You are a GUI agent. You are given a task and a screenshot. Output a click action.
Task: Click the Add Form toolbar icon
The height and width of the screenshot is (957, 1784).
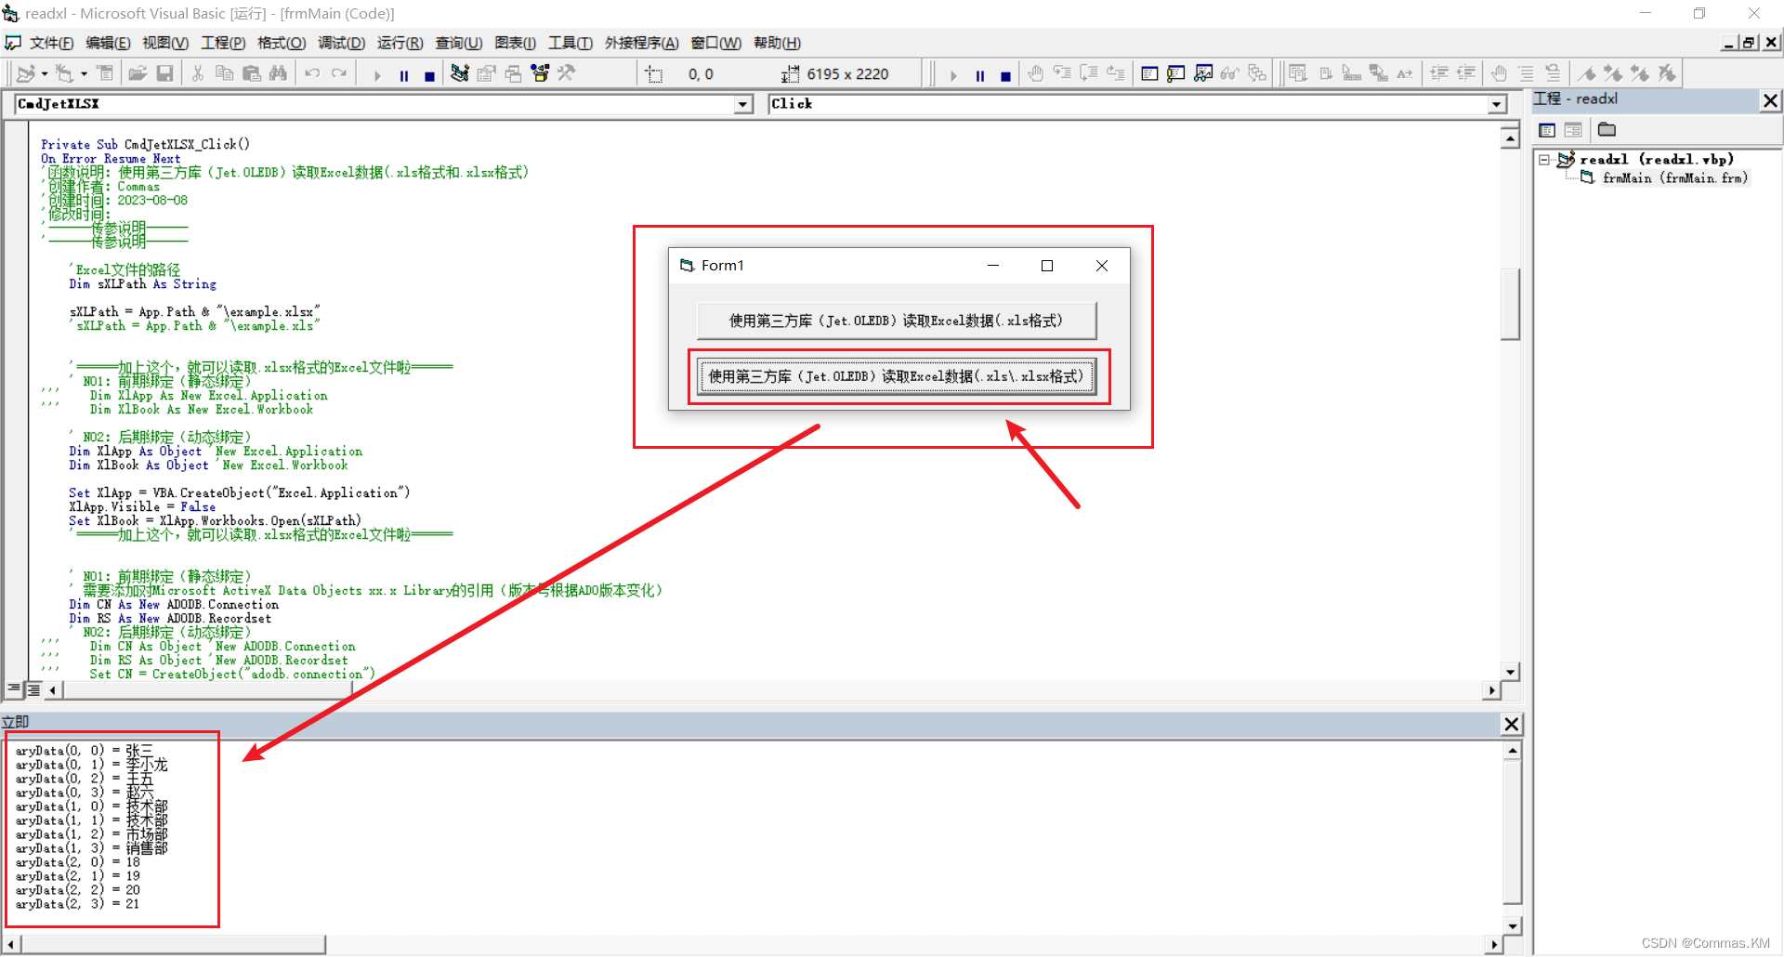64,73
